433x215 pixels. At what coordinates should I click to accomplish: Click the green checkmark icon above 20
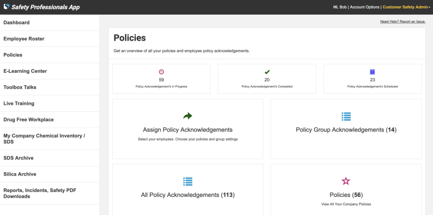[267, 72]
